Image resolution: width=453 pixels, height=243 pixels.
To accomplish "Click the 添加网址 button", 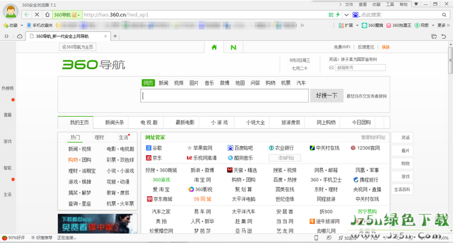I will click(x=285, y=157).
